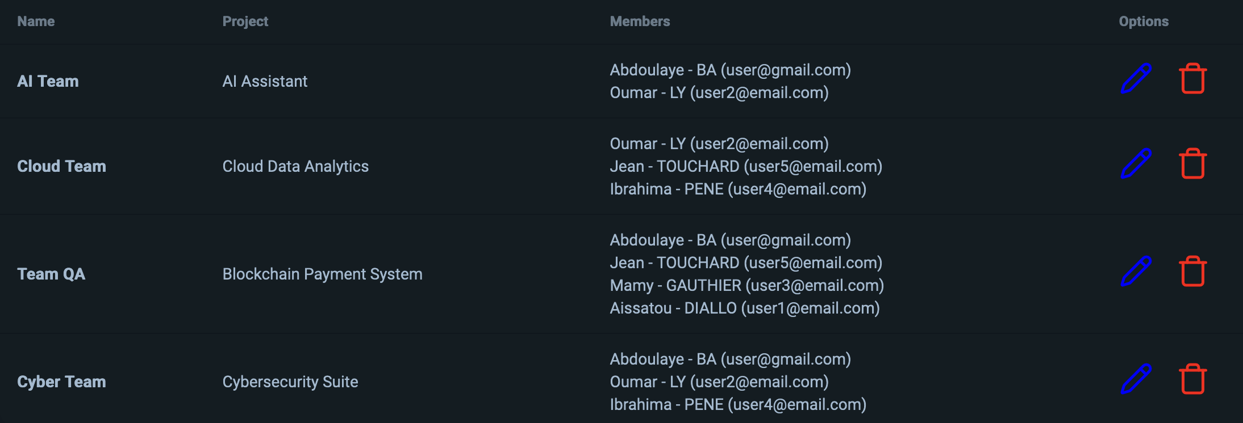
Task: Click the Name column header
Action: point(36,22)
